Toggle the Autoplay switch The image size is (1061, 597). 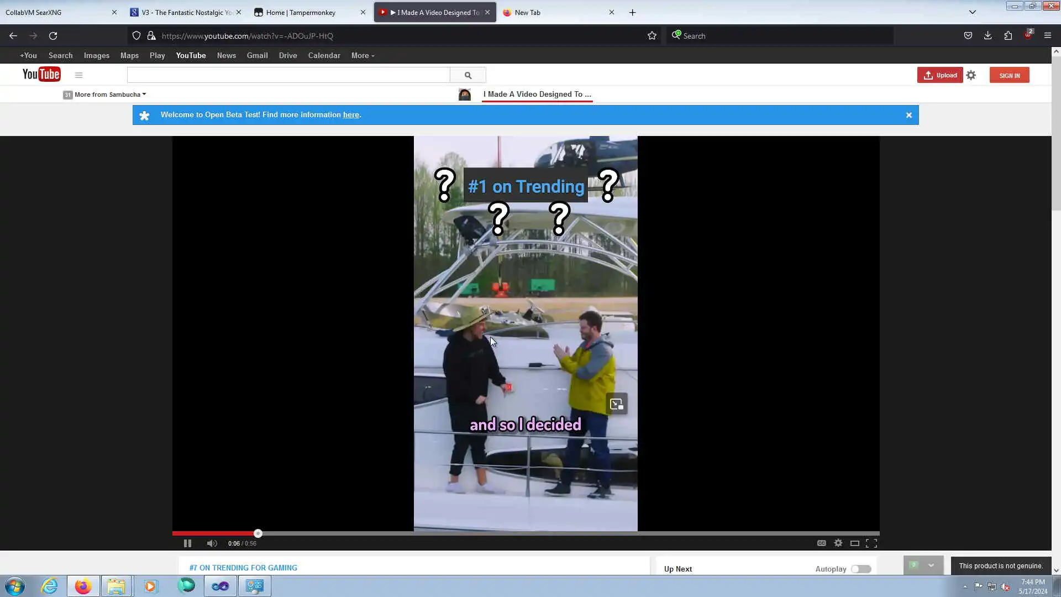coord(861,569)
